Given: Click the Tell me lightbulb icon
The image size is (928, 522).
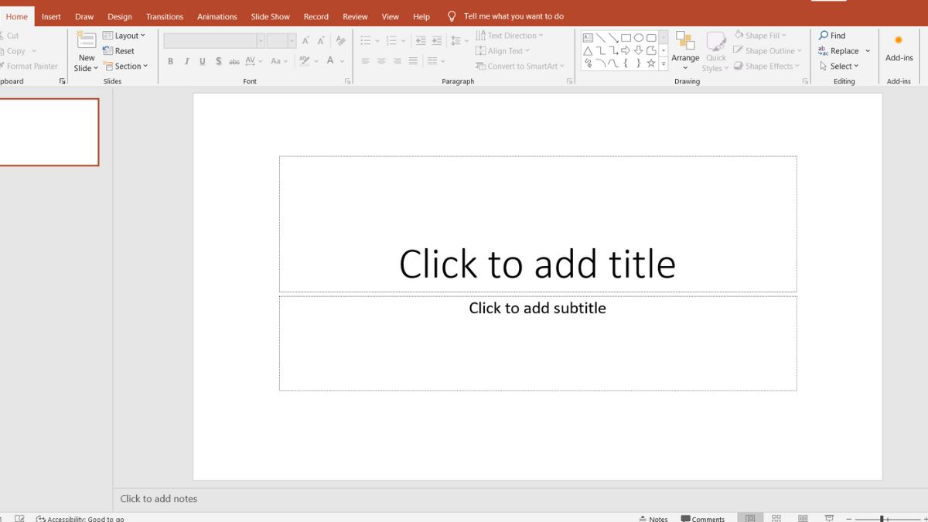Looking at the screenshot, I should (452, 16).
